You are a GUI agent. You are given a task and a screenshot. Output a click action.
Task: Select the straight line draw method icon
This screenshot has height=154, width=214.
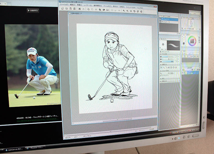(164, 67)
